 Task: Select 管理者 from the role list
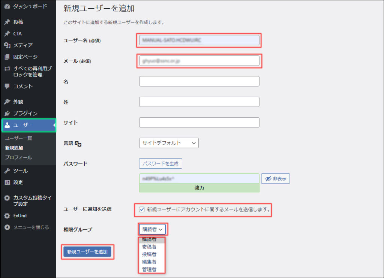pyautogui.click(x=149, y=269)
